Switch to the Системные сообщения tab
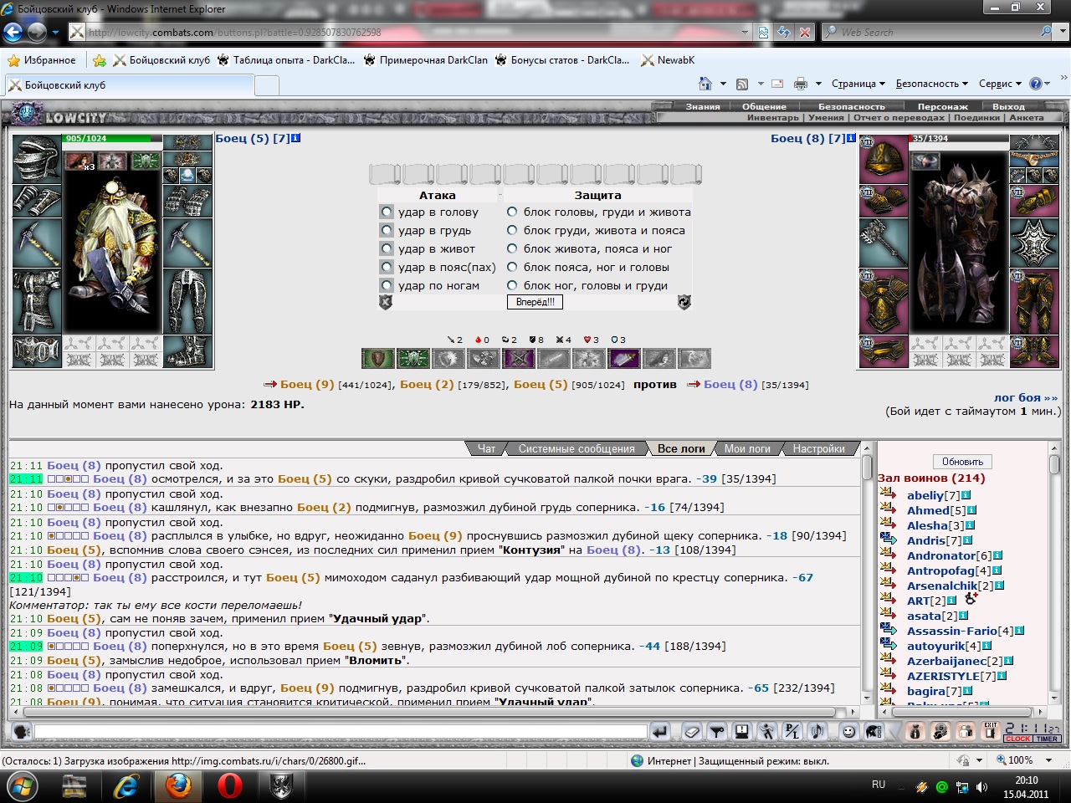Screen dimensions: 1071x803 pyautogui.click(x=576, y=449)
